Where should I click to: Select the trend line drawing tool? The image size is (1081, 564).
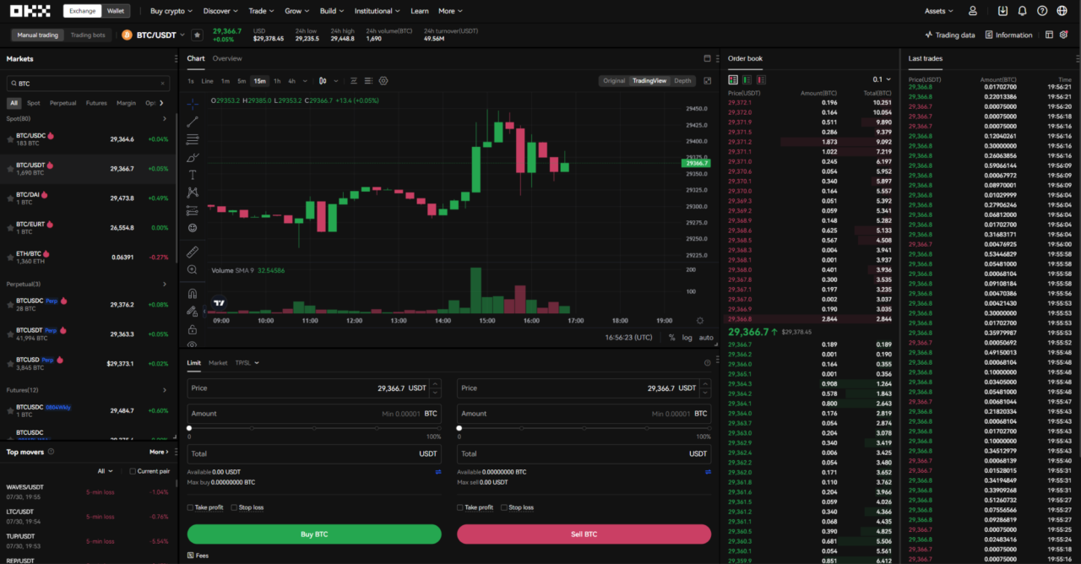click(x=193, y=121)
